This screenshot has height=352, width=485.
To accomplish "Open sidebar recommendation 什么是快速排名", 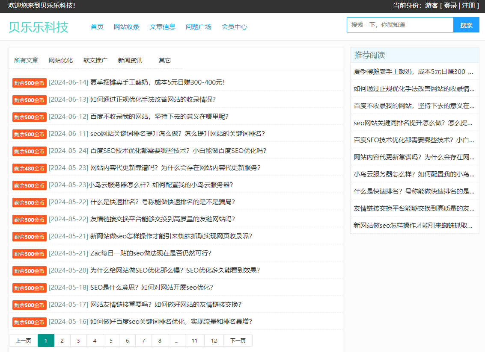I will (414, 191).
